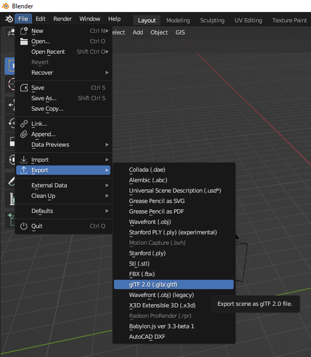Click the Blender logo icon in menu bar
The image size is (311, 357).
(x=9, y=19)
